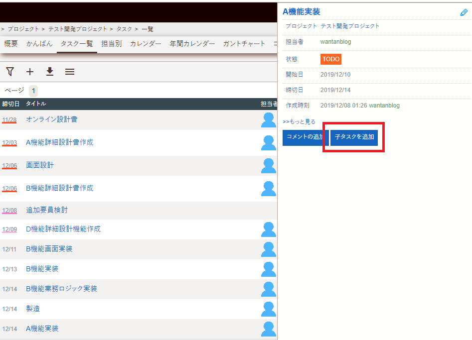This screenshot has height=340, width=472.
Task: Sort by the 締切日 column header
Action: 11,104
